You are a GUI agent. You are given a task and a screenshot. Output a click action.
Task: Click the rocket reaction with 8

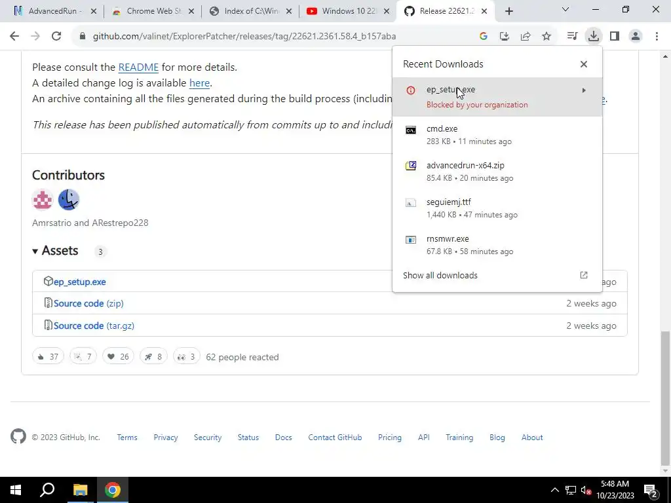pyautogui.click(x=153, y=356)
